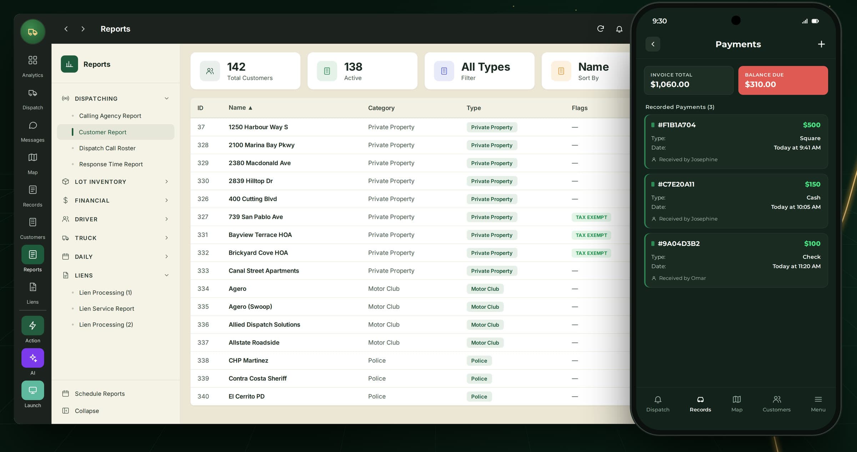Open the Dispatch truck icon in sidebar
This screenshot has height=452, width=857.
(x=32, y=99)
